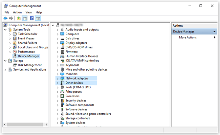Click the Event Viewer icon in the tree
The height and width of the screenshot is (135, 220).
(x=15, y=38)
